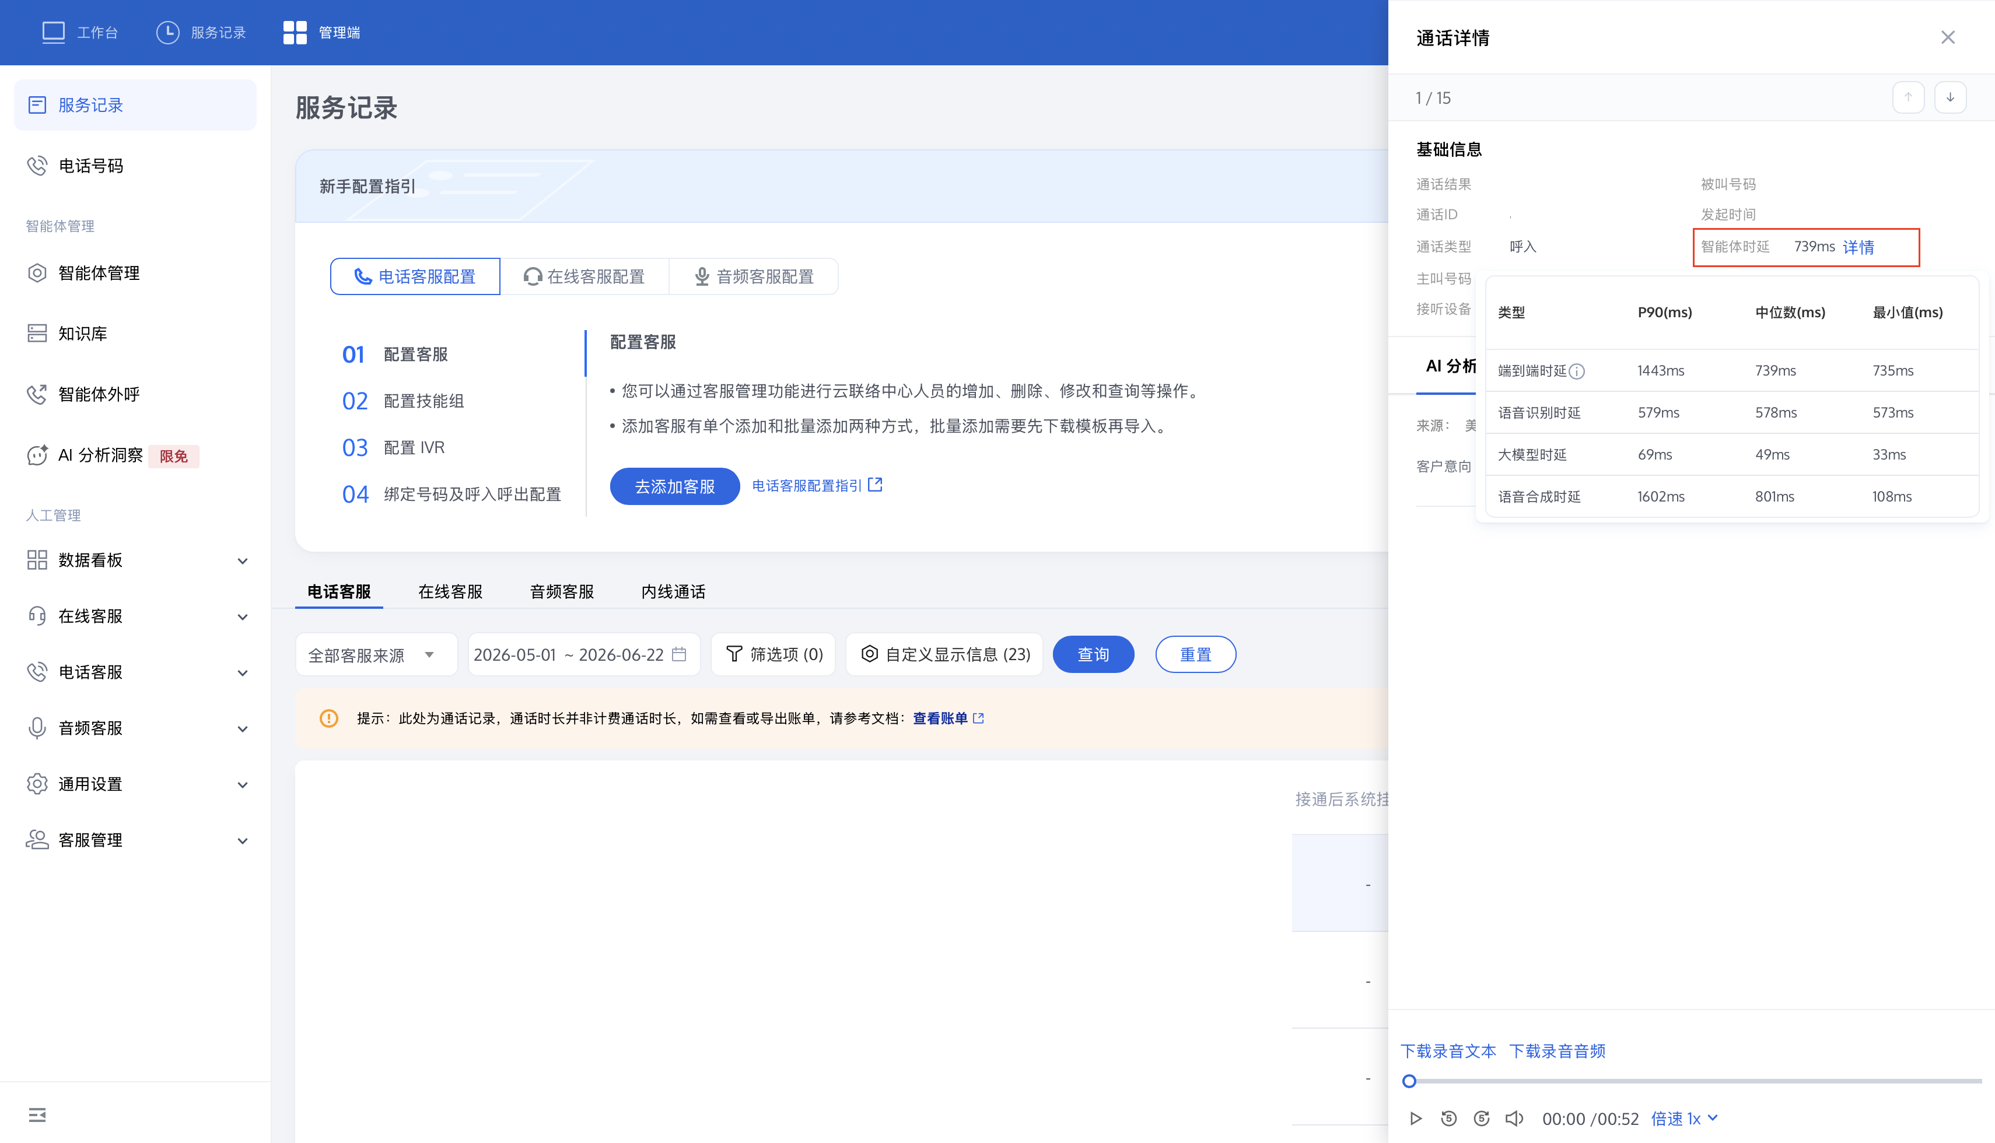
Task: Open 服务记录 clock item in top bar
Action: point(201,32)
